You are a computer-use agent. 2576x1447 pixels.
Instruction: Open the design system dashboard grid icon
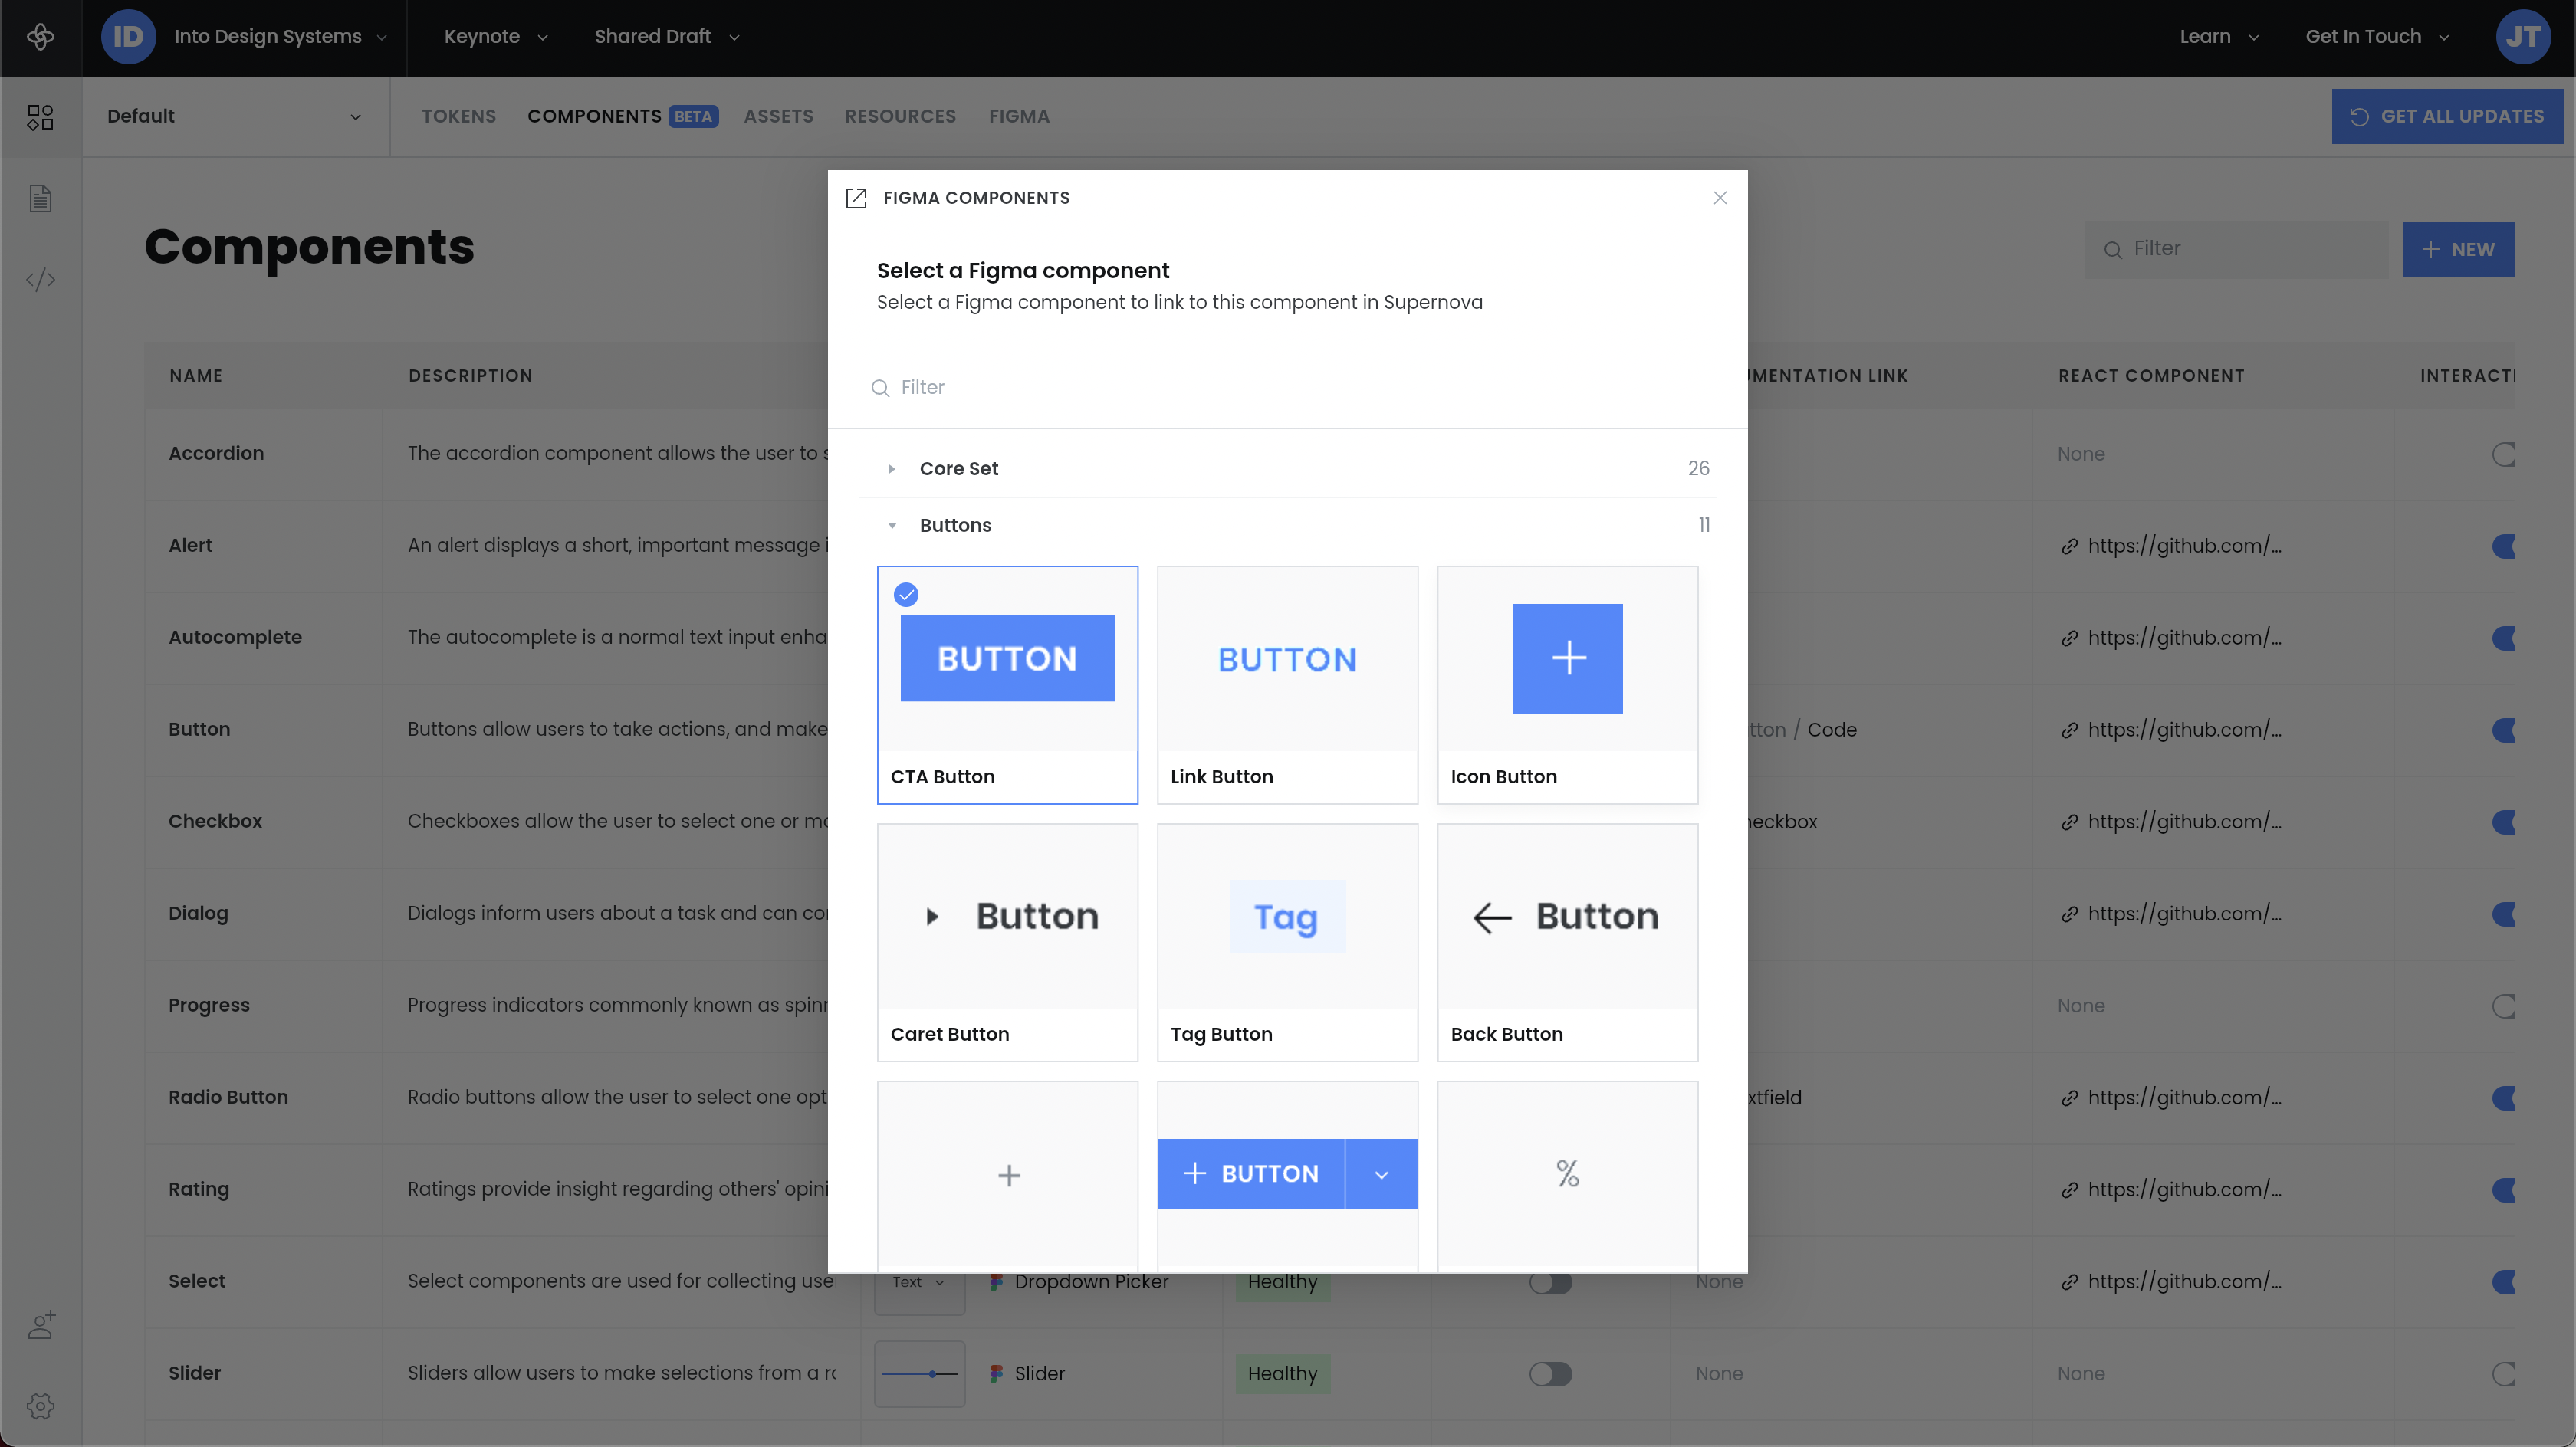click(x=40, y=117)
